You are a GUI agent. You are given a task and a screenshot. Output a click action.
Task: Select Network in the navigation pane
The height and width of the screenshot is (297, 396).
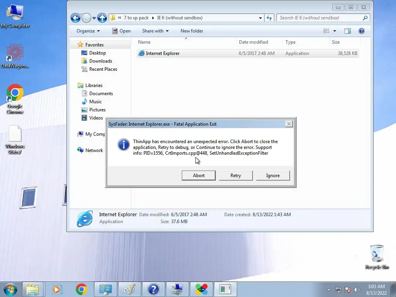pyautogui.click(x=94, y=150)
